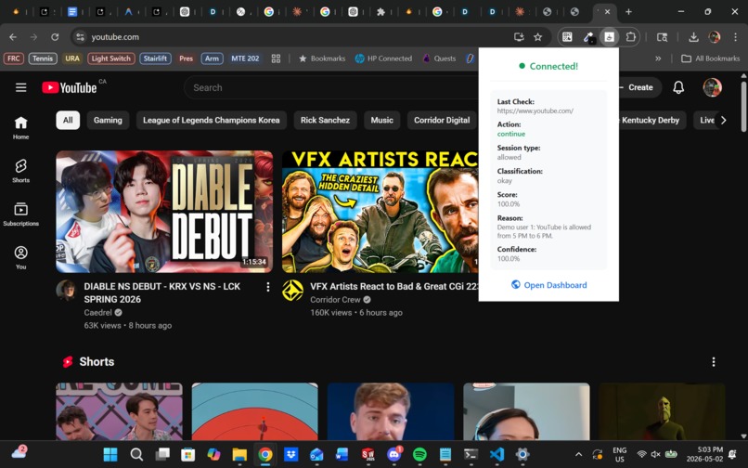Go back to the previous page
This screenshot has width=748, height=468.
coord(13,37)
